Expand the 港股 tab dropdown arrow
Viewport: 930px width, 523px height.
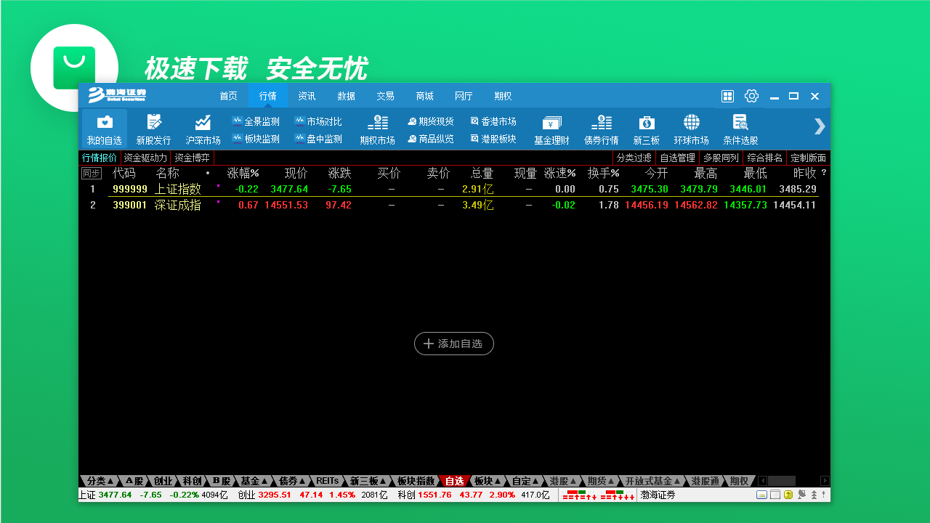click(x=573, y=480)
